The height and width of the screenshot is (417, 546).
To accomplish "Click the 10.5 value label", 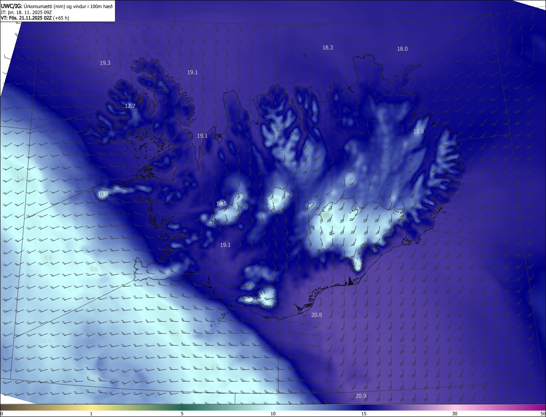I will 221,204.
